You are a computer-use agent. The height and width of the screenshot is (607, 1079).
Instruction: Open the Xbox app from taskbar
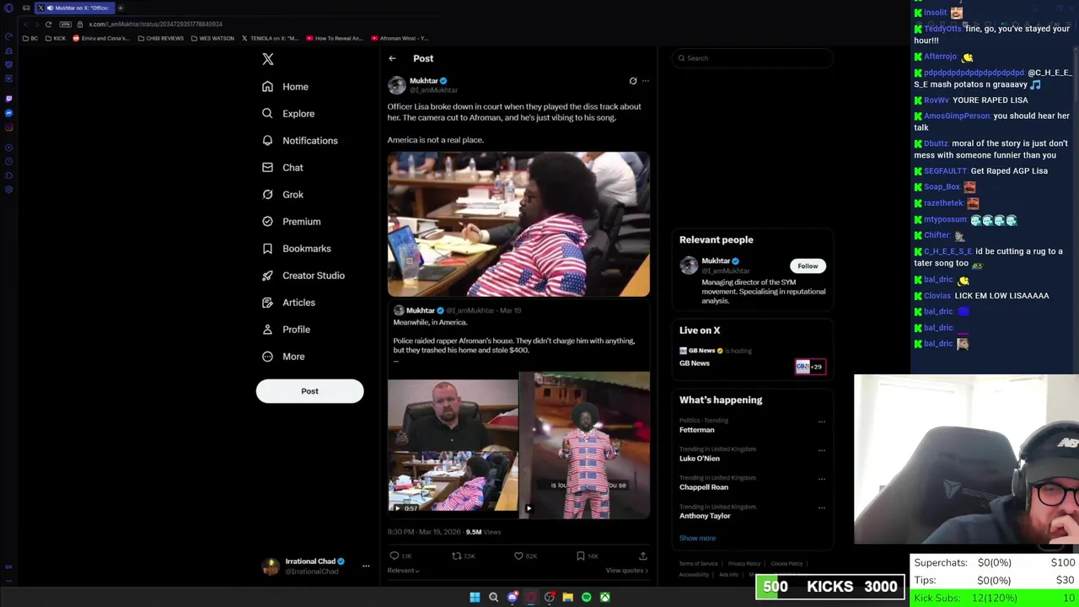pos(605,598)
